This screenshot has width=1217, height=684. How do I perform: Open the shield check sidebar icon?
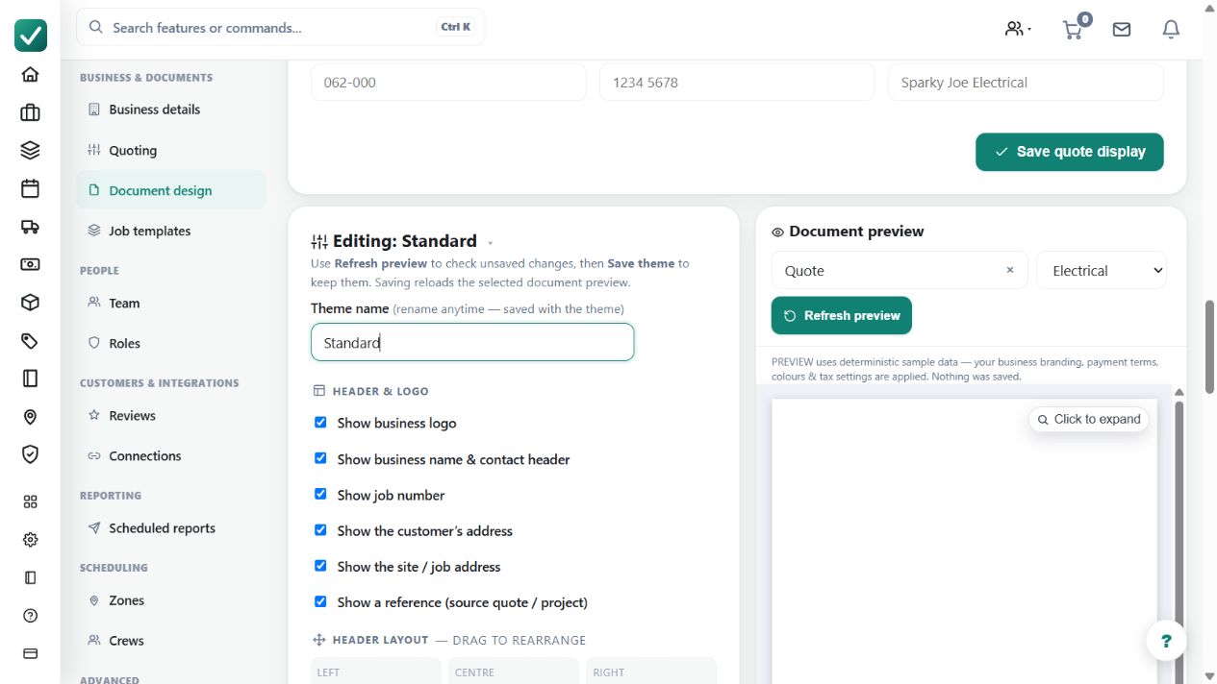(30, 454)
